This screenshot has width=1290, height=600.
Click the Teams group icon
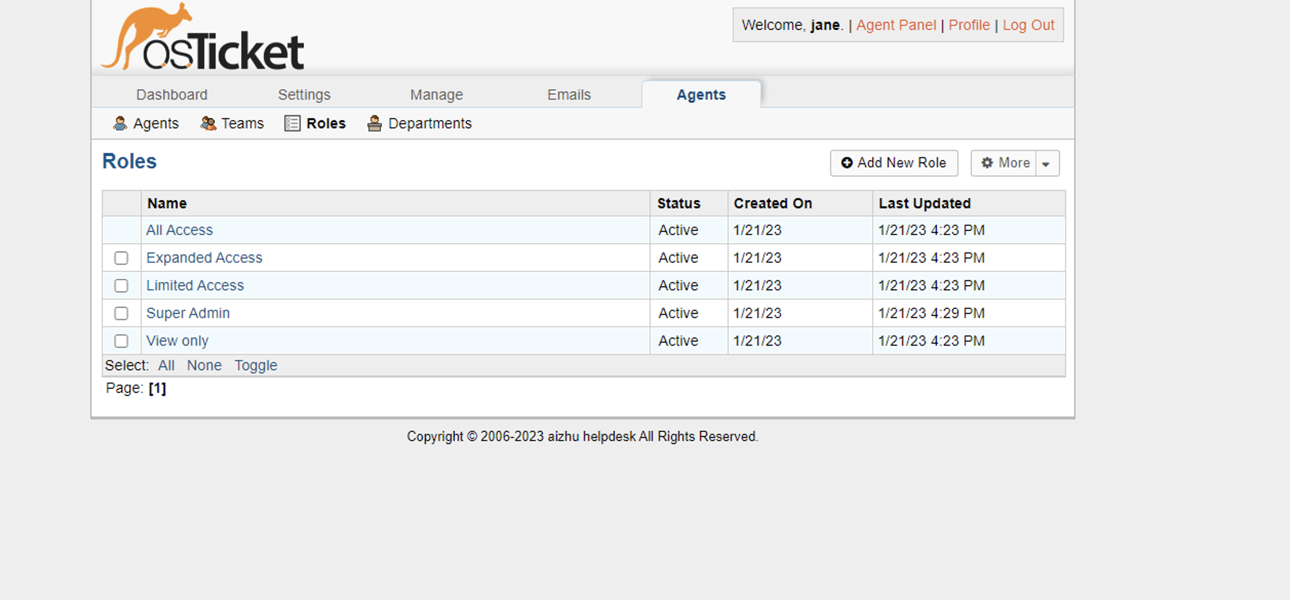(x=208, y=123)
